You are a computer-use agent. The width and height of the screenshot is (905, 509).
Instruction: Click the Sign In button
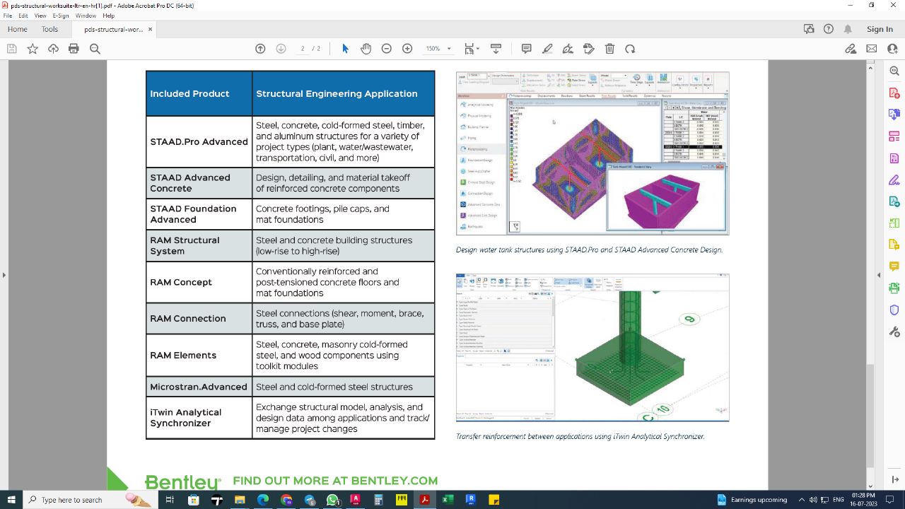click(880, 29)
